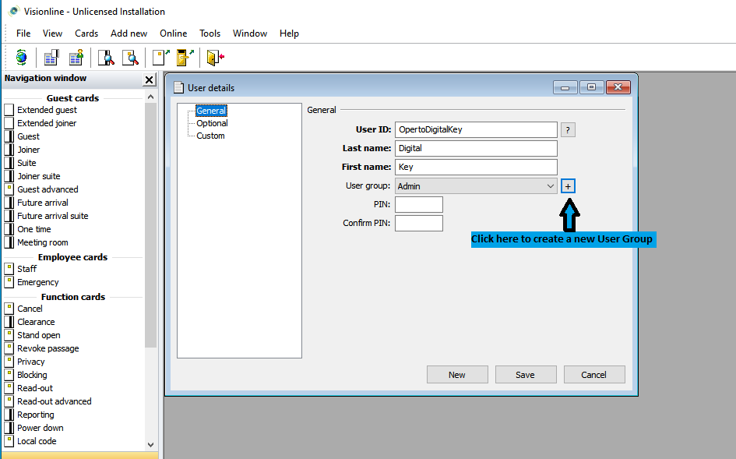This screenshot has height=459, width=736.
Task: Close the Navigation window panel
Action: coord(150,79)
